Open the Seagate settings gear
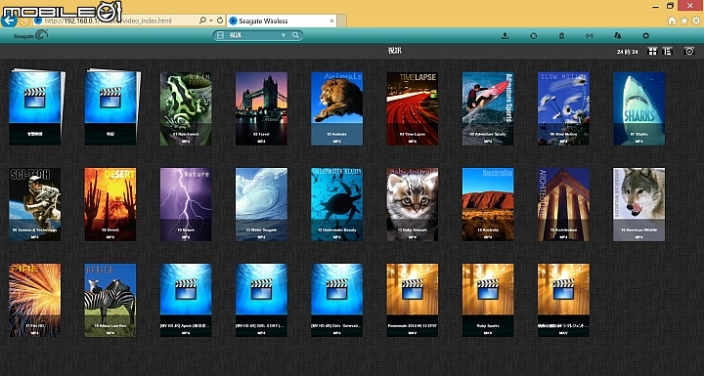704x376 pixels. 646,35
